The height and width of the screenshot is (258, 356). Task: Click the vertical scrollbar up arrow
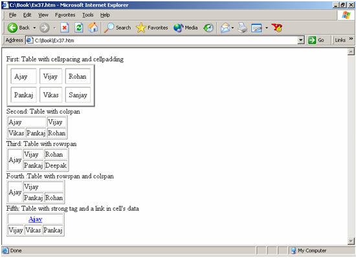[351, 52]
